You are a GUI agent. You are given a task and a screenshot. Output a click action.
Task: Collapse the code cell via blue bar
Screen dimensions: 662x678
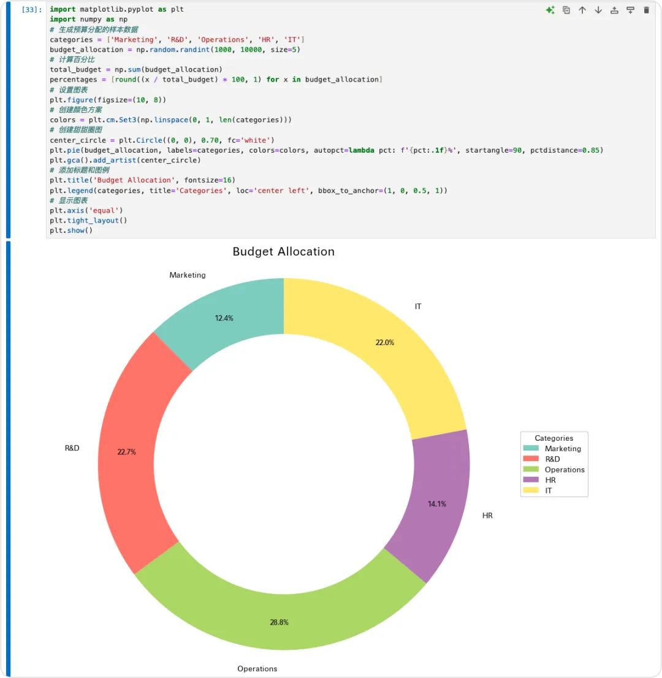click(8, 120)
